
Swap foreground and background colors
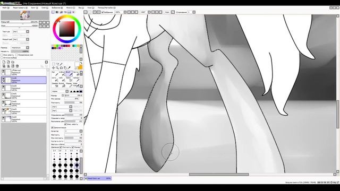81,63
